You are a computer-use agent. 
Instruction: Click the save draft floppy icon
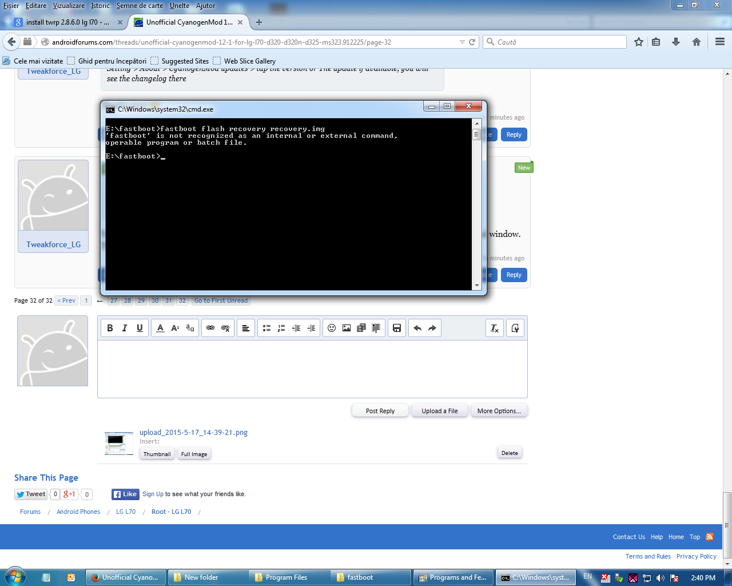tap(397, 328)
